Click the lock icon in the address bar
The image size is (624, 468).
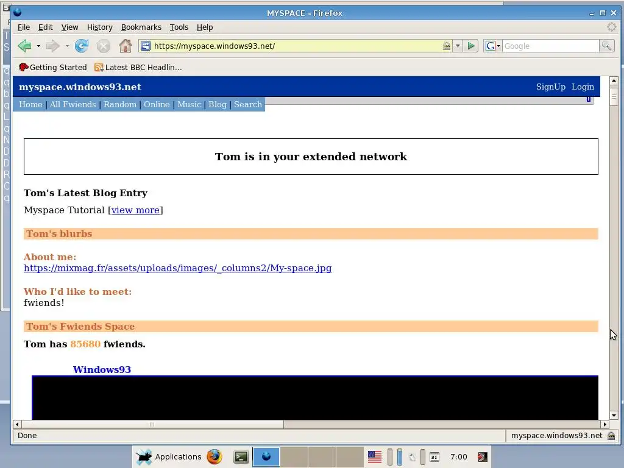point(447,46)
